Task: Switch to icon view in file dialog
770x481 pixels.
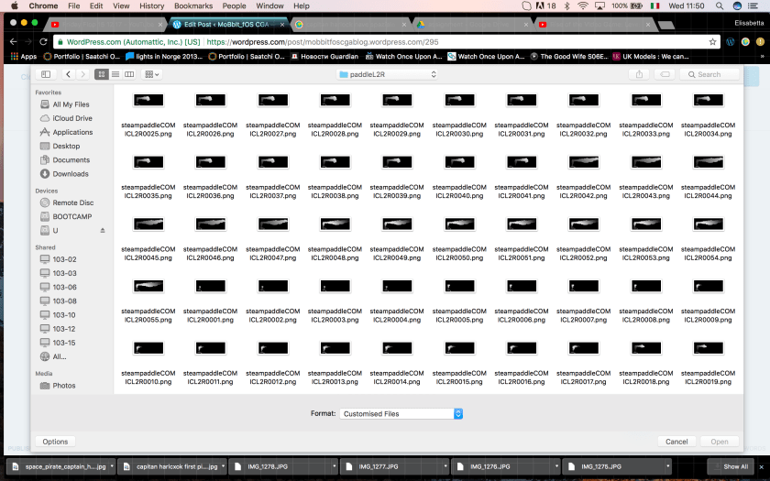Action: tap(102, 74)
